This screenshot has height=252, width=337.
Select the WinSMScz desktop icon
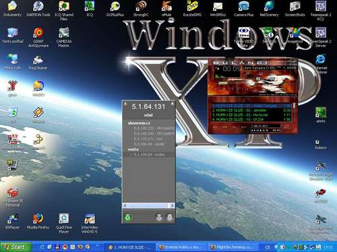coord(218,9)
